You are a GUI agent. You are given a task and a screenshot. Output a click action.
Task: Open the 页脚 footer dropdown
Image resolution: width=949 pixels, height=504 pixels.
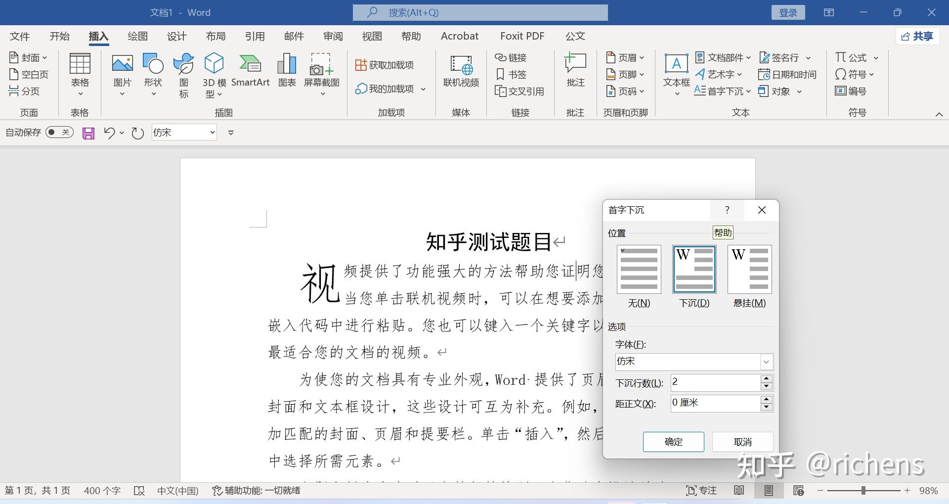pos(625,75)
